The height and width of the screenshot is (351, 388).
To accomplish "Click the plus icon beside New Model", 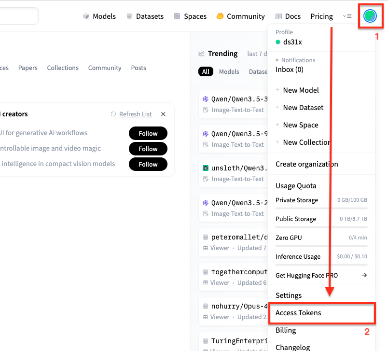I will coord(277,90).
